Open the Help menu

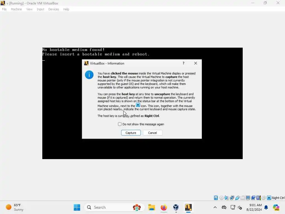[66, 9]
